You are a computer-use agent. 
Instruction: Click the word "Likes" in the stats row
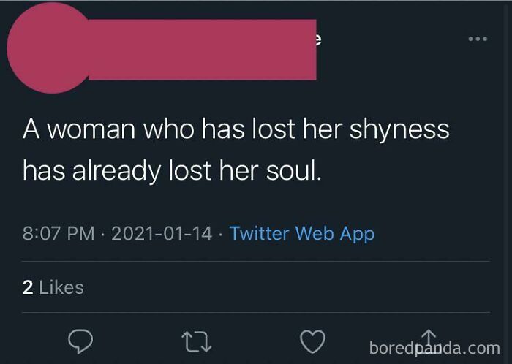[x=61, y=288]
